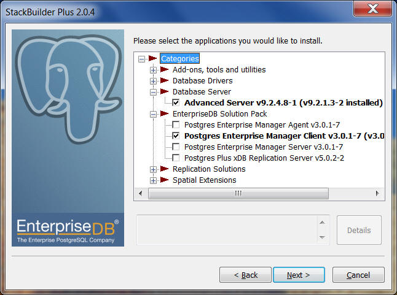Screen dimensions: 397x295
Task: Click the red arrow icon beside Add-ons, tools and utilities
Action: [164, 69]
